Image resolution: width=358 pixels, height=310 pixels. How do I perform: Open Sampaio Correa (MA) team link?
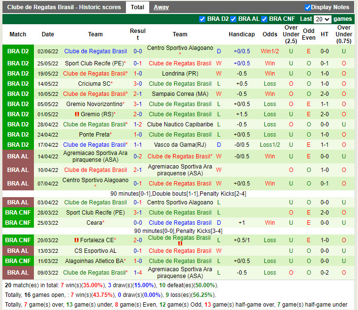[x=180, y=94]
